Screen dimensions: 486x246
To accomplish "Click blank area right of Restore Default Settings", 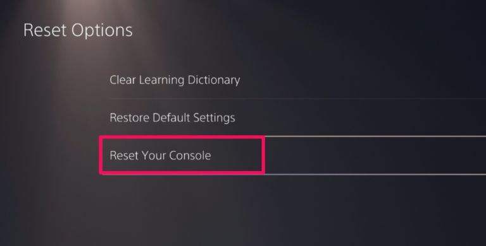I will 359,117.
